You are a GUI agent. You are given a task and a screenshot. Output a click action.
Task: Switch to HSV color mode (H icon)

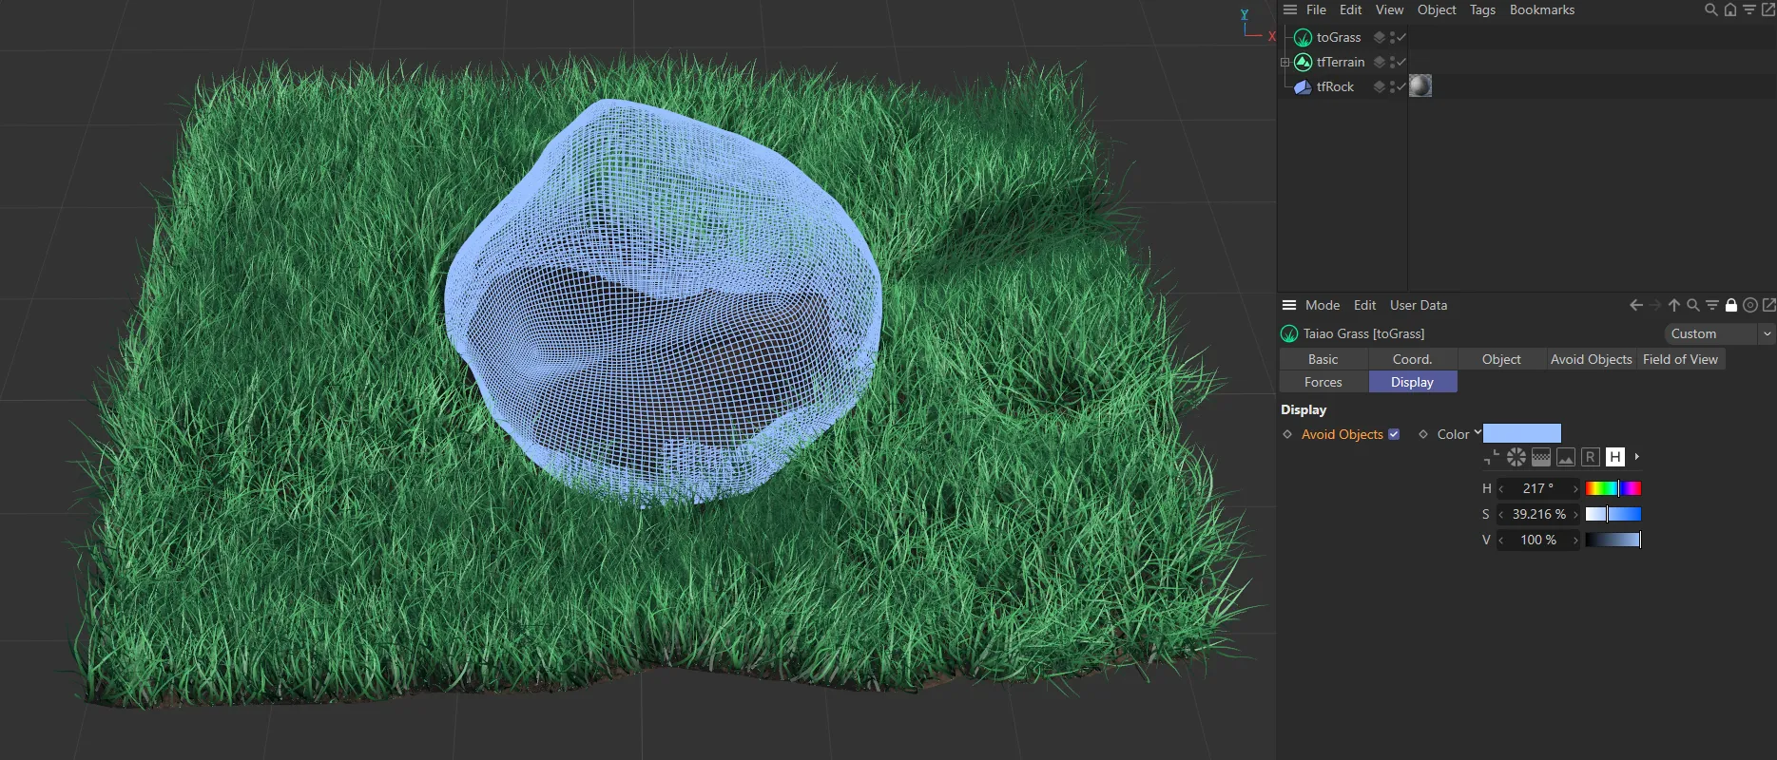click(1615, 457)
